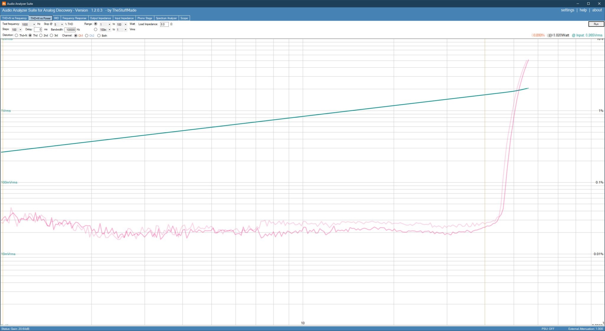Viewport: 605px width, 331px height.
Task: Click the '@ Input: 0.265Vrms' readout
Action: [x=587, y=35]
